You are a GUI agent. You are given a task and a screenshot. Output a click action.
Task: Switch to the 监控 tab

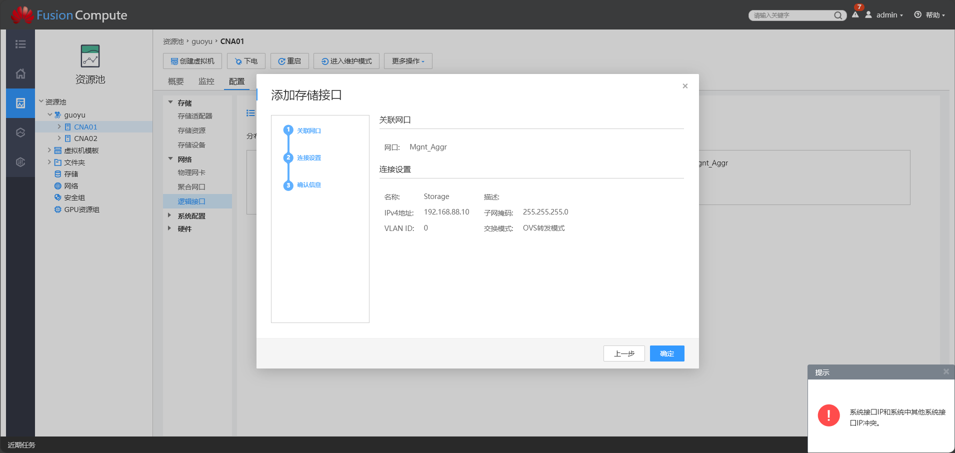[x=206, y=81]
